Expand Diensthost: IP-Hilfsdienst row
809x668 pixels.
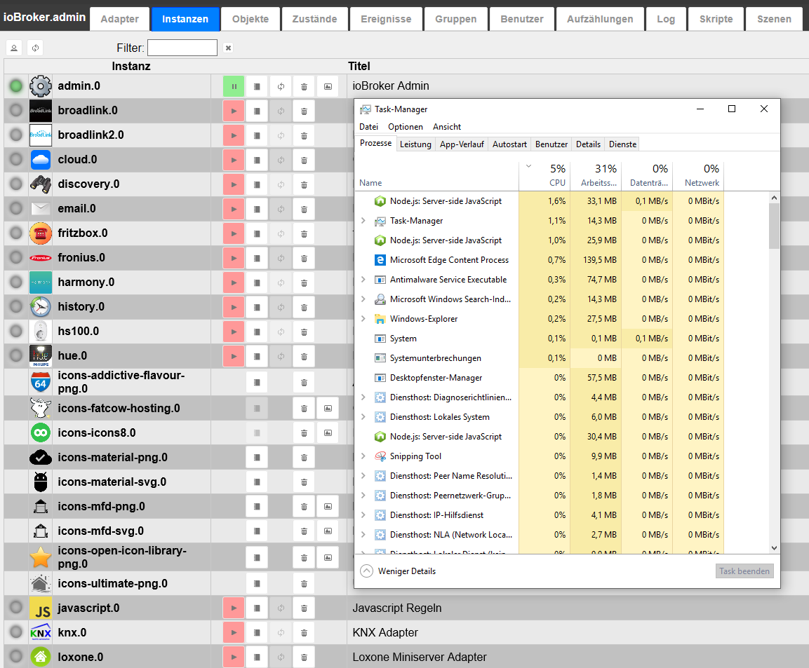[363, 515]
